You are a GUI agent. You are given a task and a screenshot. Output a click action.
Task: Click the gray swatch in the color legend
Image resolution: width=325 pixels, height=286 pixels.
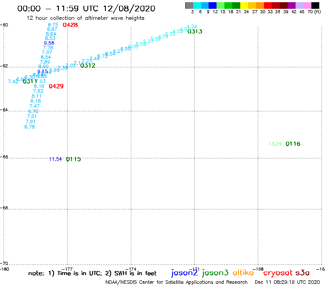click(x=189, y=5)
